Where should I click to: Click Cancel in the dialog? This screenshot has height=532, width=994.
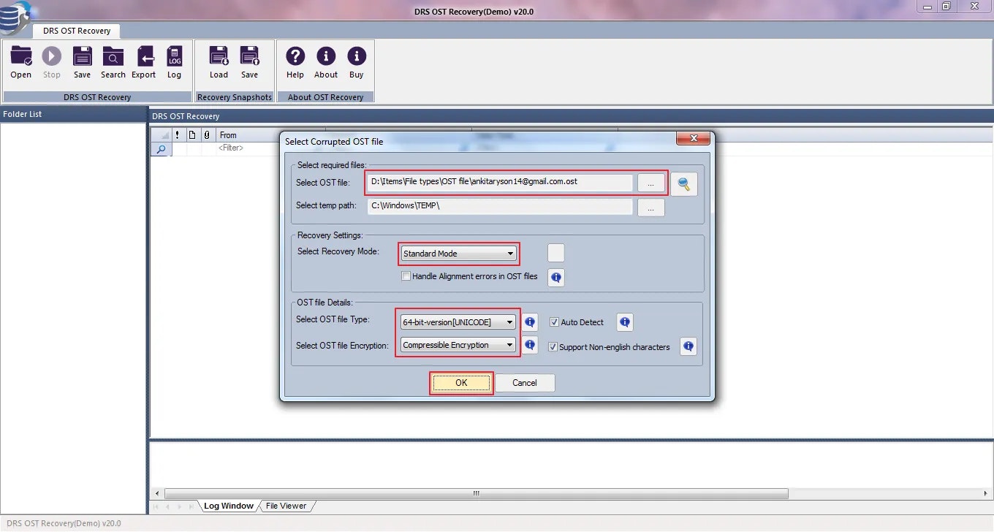click(x=525, y=383)
